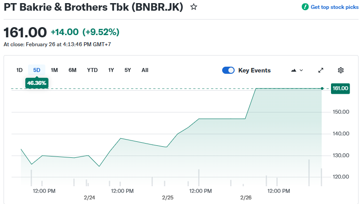Show All-time price range
Screen dimensions: 363x204
145,70
